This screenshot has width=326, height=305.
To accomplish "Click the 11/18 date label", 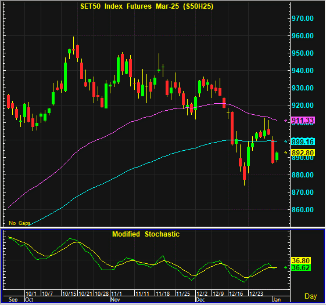I will [x=163, y=293].
